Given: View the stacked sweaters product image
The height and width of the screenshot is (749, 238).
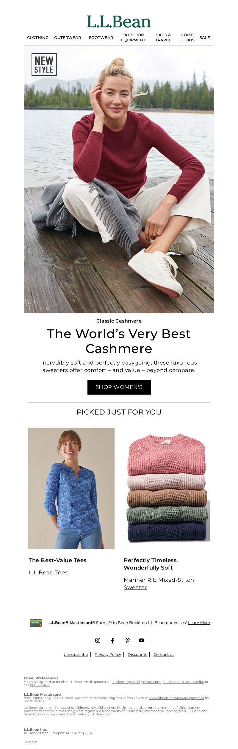Looking at the screenshot, I should click(x=167, y=488).
